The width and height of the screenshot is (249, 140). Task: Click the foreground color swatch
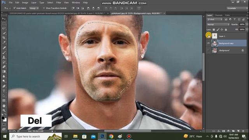tap(3, 118)
